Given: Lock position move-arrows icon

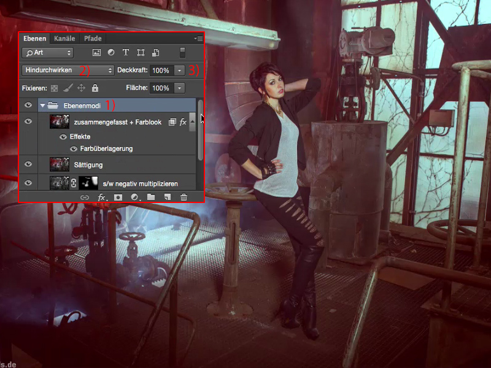Looking at the screenshot, I should click(81, 88).
